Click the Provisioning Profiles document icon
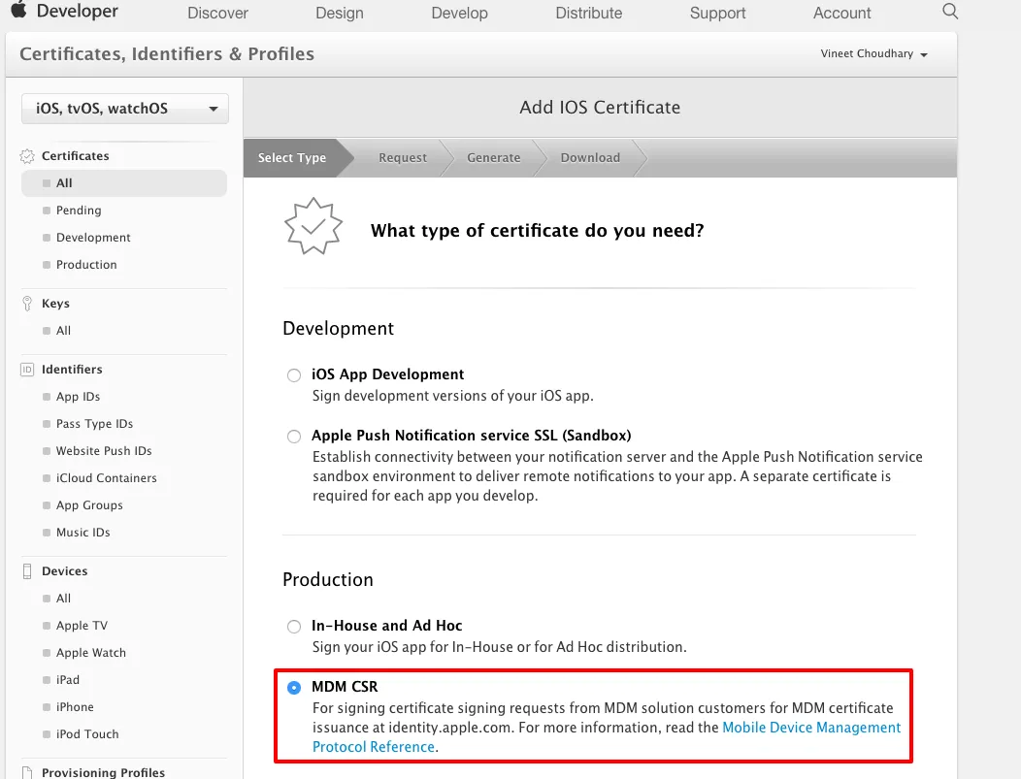 (x=27, y=773)
